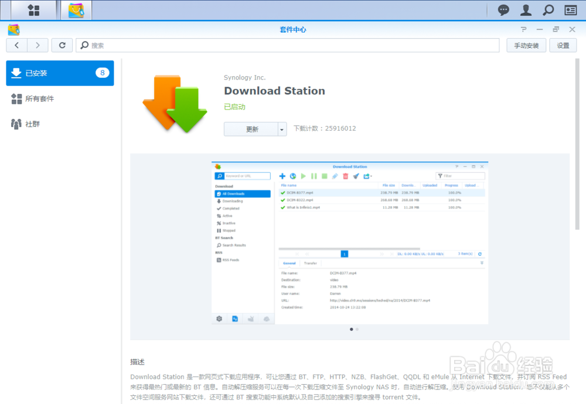Click the Download Station title text
Screen dimensions: 586x404
coord(274,91)
